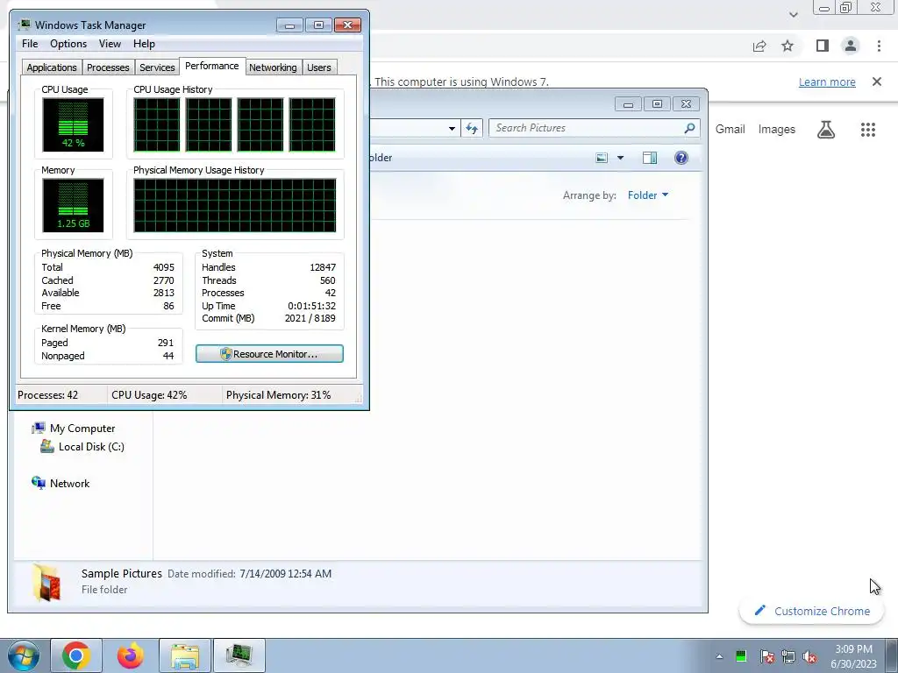
Task: Open the Gmail link
Action: [x=730, y=130]
